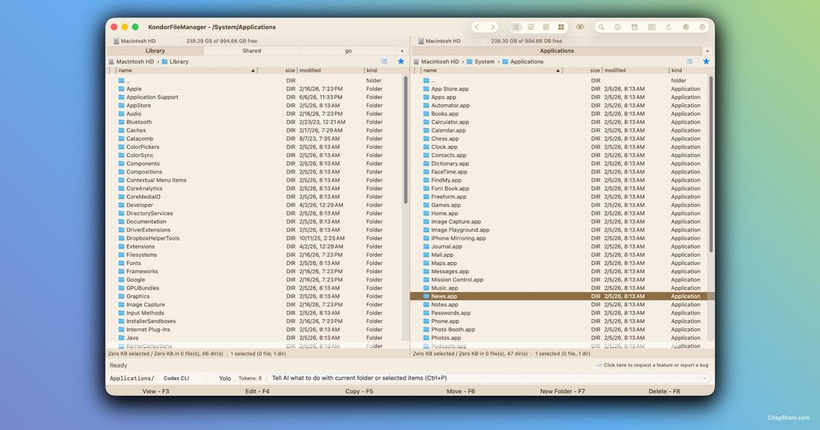The width and height of the screenshot is (820, 430).
Task: Select Chess.app in right panel
Action: (560, 139)
